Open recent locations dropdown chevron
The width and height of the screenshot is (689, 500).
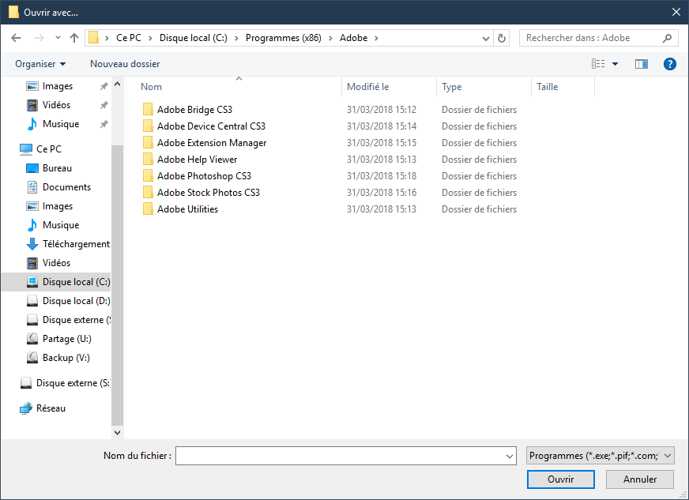click(x=58, y=38)
